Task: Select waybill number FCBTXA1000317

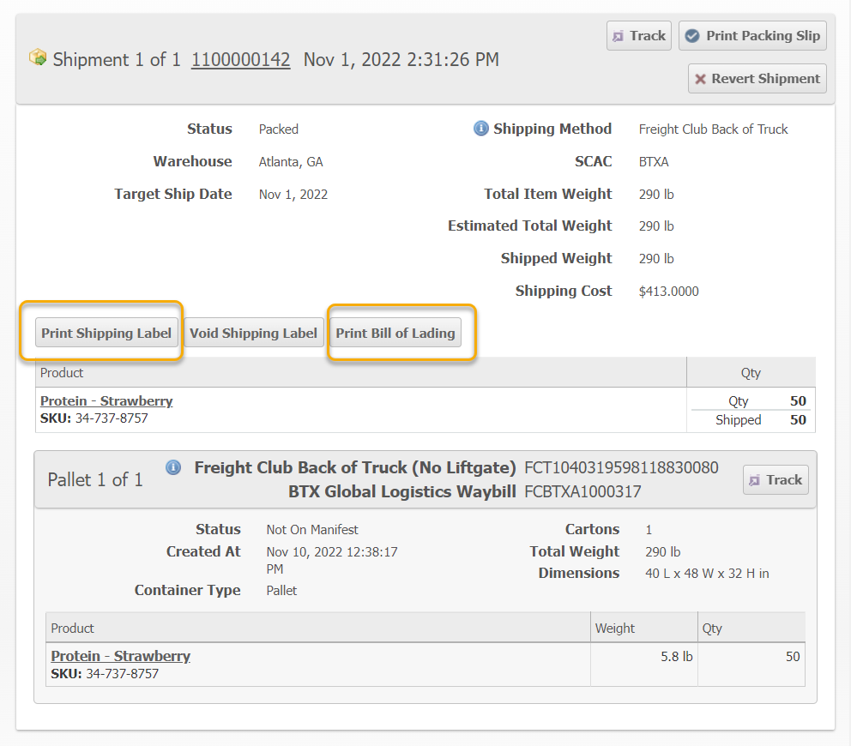Action: (582, 492)
